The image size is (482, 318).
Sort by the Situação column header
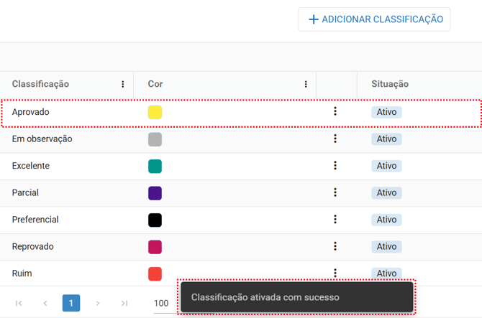(390, 84)
